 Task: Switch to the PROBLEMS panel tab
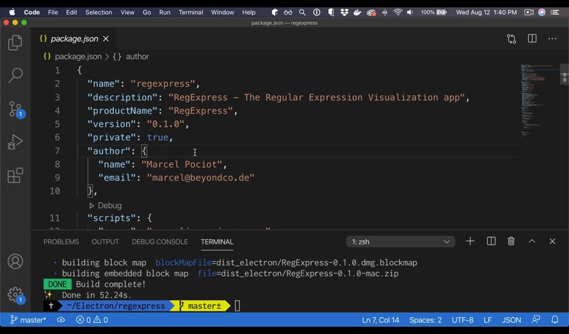point(61,242)
